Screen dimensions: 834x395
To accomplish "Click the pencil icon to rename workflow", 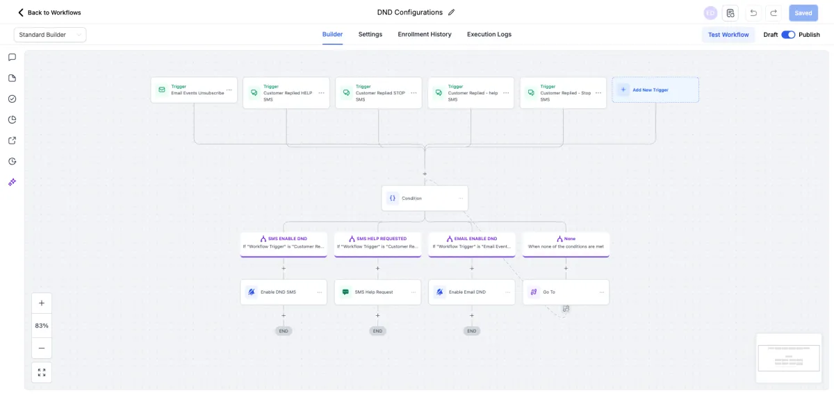I will pyautogui.click(x=452, y=12).
